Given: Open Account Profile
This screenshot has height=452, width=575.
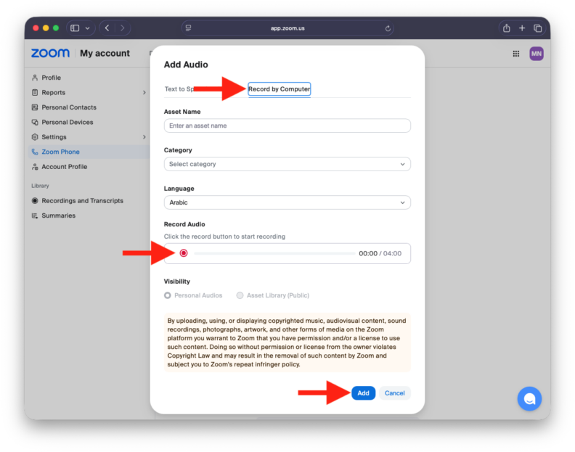Looking at the screenshot, I should pyautogui.click(x=65, y=167).
